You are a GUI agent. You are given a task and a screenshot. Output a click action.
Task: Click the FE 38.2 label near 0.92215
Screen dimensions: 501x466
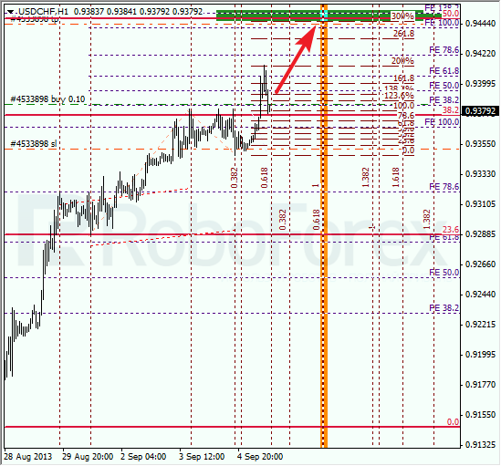(x=444, y=308)
